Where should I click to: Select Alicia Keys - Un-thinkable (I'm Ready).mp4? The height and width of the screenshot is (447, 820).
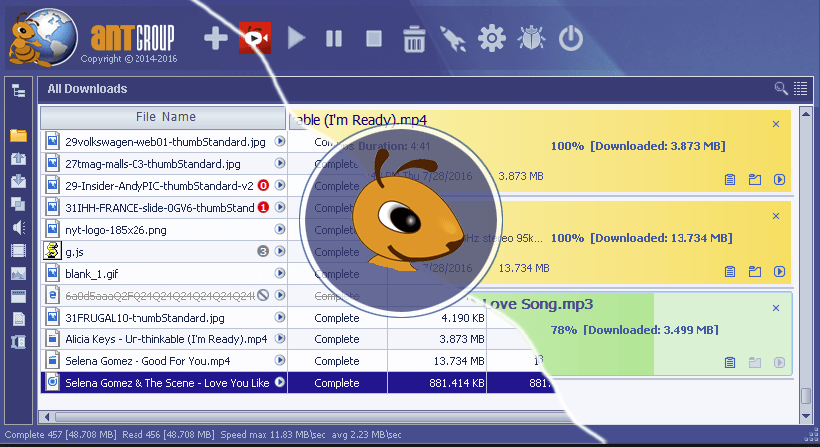165,339
